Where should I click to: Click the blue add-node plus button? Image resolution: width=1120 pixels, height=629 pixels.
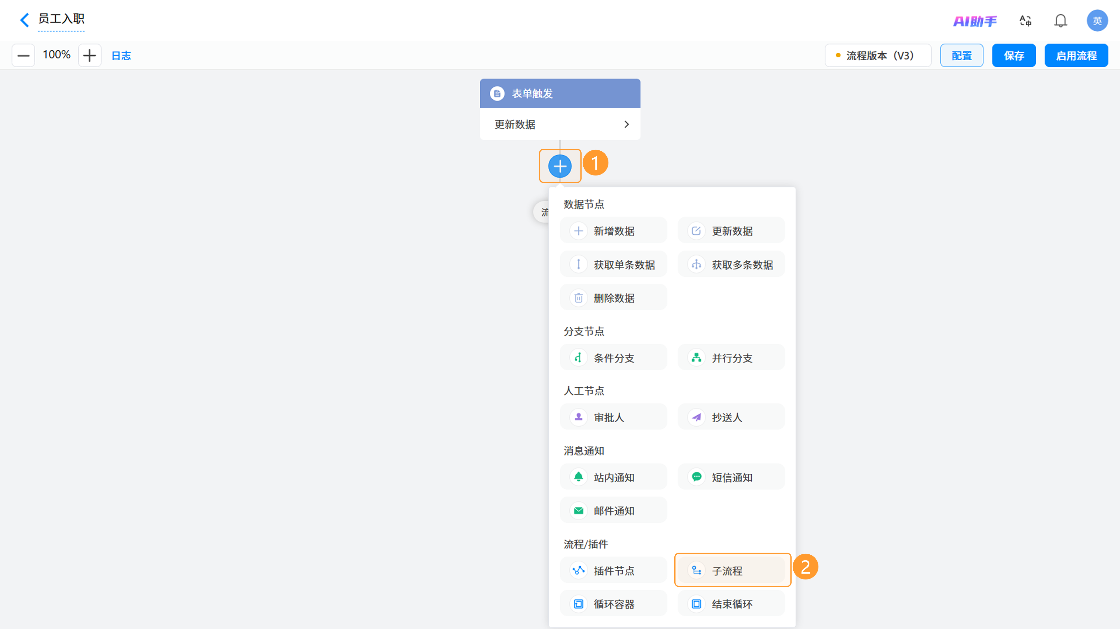(x=560, y=166)
